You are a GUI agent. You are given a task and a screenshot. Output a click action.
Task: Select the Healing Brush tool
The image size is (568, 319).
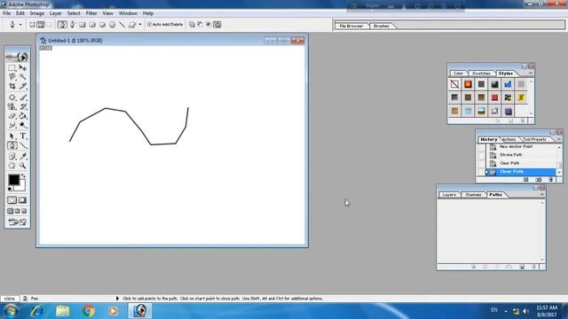(x=12, y=97)
